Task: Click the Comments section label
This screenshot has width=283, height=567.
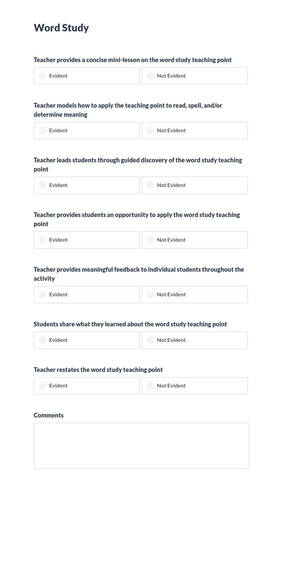Action: tap(49, 415)
